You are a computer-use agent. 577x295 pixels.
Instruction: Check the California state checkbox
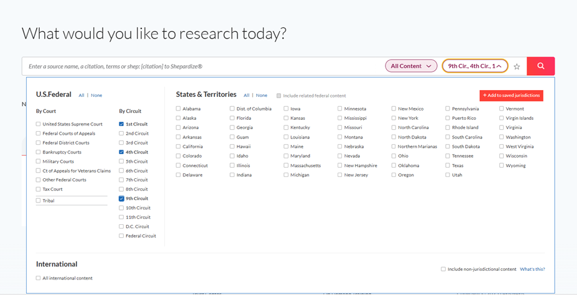tap(178, 147)
